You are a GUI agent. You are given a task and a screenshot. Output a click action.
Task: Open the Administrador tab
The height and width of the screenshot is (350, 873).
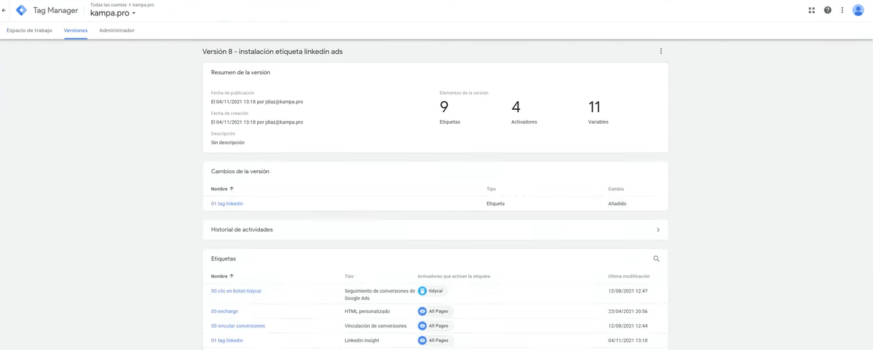click(x=117, y=31)
